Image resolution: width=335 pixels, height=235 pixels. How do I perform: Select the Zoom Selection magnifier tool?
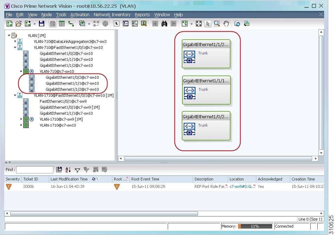pyautogui.click(x=217, y=24)
